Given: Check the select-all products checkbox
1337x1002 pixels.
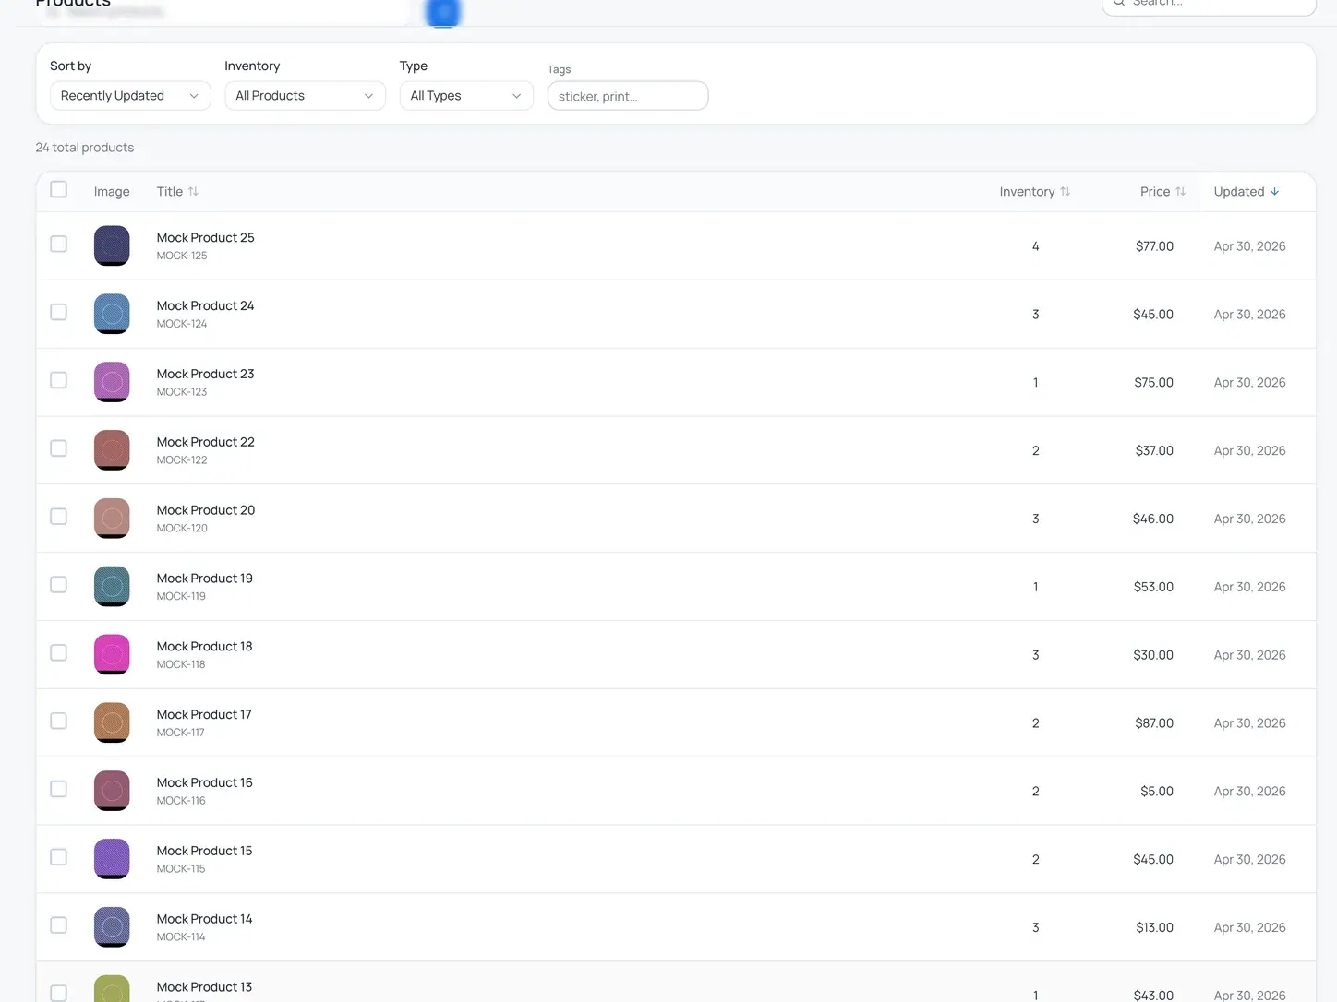Looking at the screenshot, I should tap(59, 189).
